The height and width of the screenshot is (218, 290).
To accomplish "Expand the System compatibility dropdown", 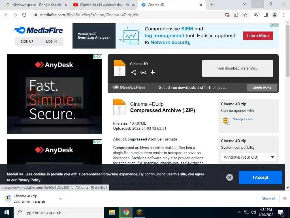I will point(248,157).
